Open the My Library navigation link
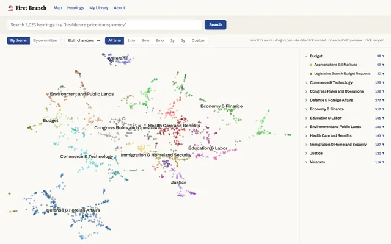The height and width of the screenshot is (244, 391). [x=99, y=8]
